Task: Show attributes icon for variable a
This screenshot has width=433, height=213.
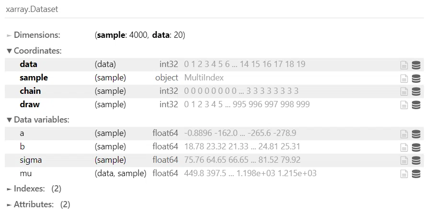Action: point(404,134)
